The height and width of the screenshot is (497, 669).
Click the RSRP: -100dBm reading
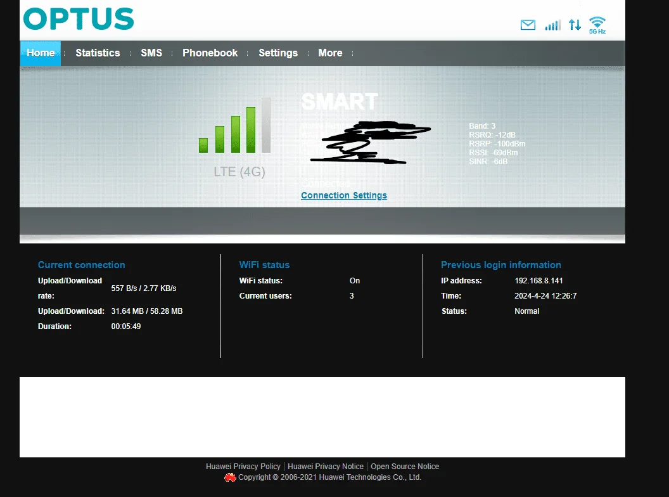497,144
